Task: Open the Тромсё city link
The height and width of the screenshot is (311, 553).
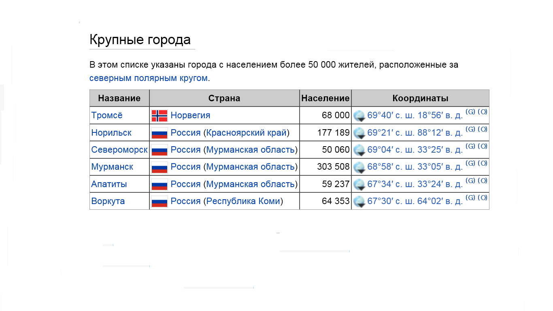Action: click(x=107, y=115)
